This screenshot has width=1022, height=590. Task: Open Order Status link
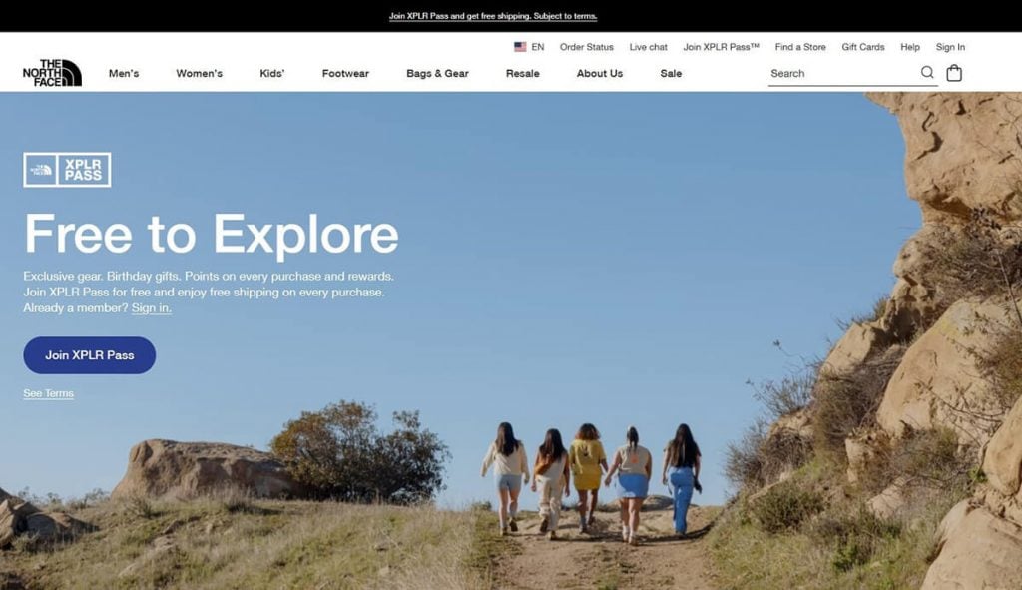point(587,47)
